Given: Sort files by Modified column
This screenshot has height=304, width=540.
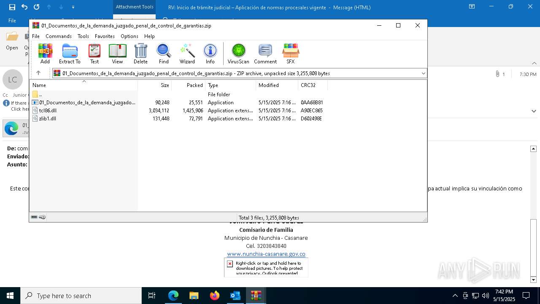Looking at the screenshot, I should 277,85.
